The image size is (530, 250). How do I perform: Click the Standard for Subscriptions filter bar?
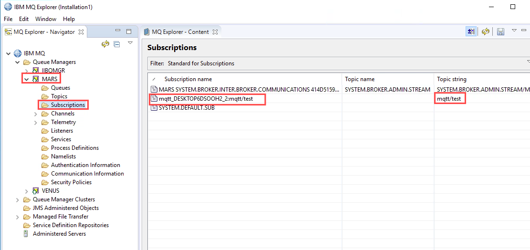pyautogui.click(x=339, y=63)
